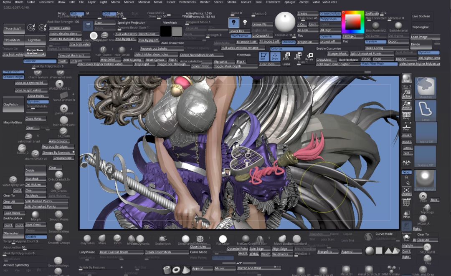
Task: Click the Actual size icon
Action: pos(406,94)
